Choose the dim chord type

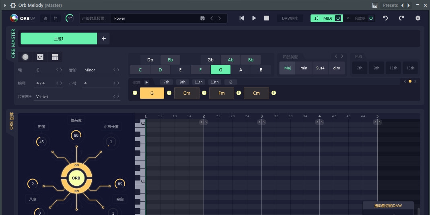click(x=337, y=68)
